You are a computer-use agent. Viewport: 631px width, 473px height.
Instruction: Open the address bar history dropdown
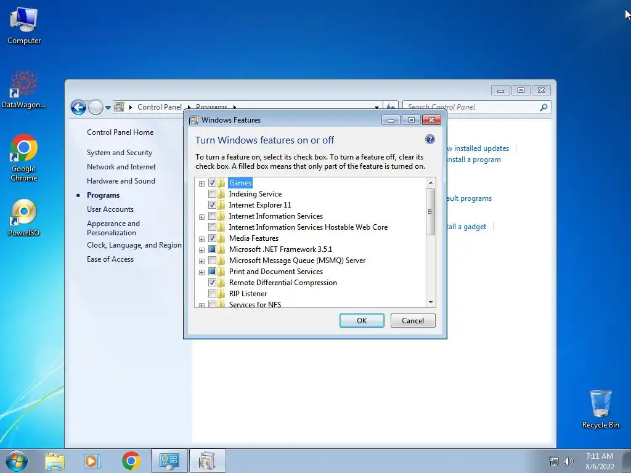coord(377,107)
